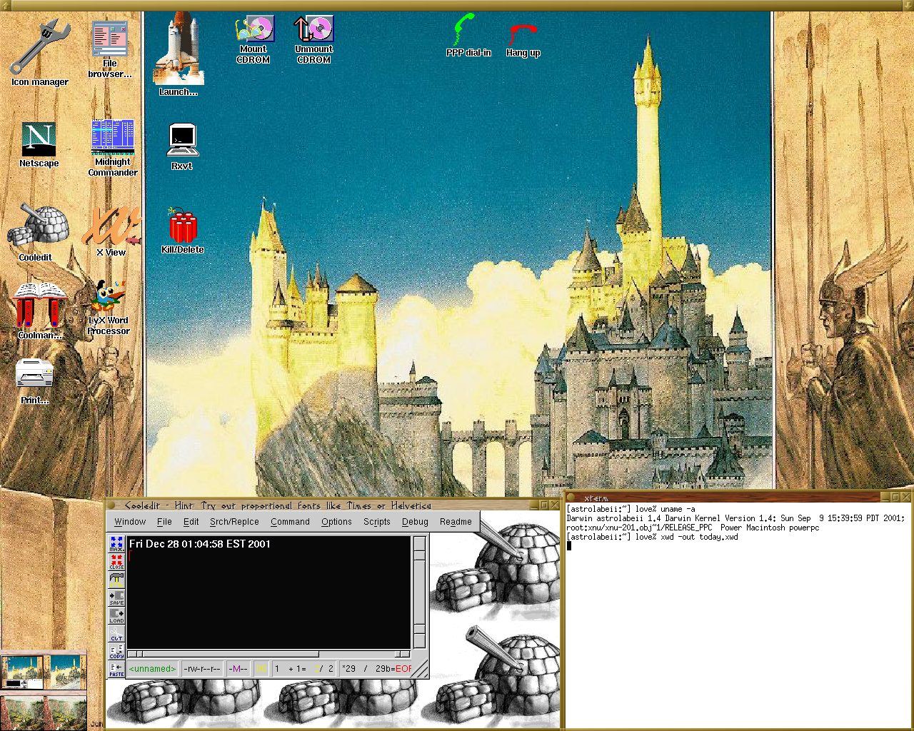Open the X View icon
This screenshot has height=731, width=914.
coord(111,226)
